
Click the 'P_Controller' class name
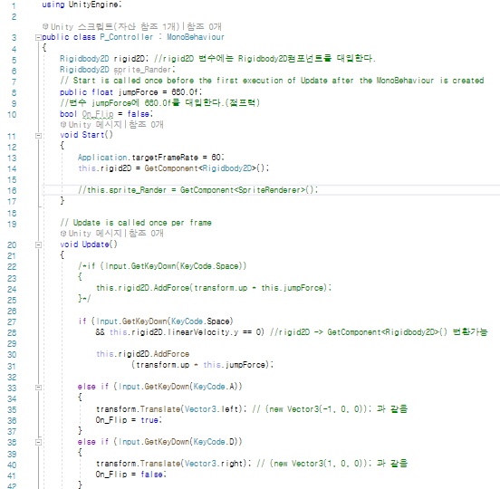(127, 37)
